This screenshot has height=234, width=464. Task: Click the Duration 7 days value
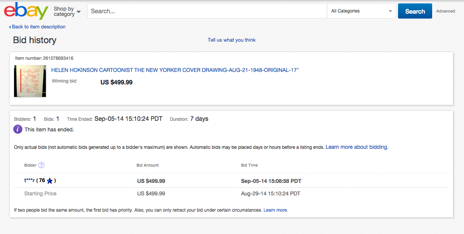pyautogui.click(x=199, y=119)
